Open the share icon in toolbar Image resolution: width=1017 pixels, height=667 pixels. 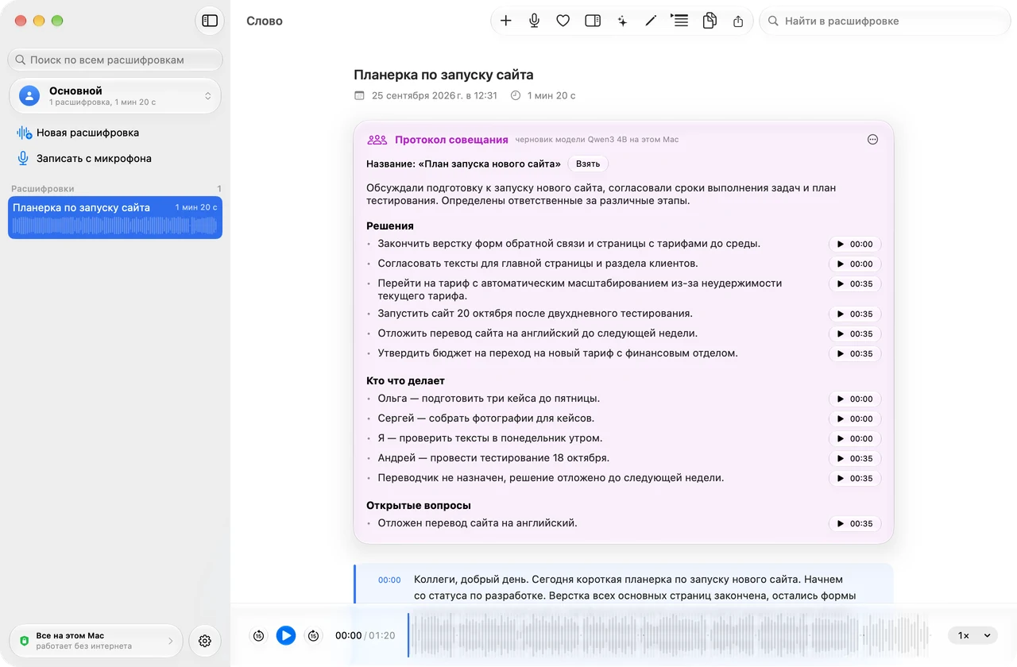[738, 21]
